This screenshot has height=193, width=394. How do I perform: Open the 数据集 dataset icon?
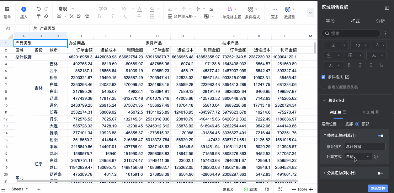(x=288, y=9)
